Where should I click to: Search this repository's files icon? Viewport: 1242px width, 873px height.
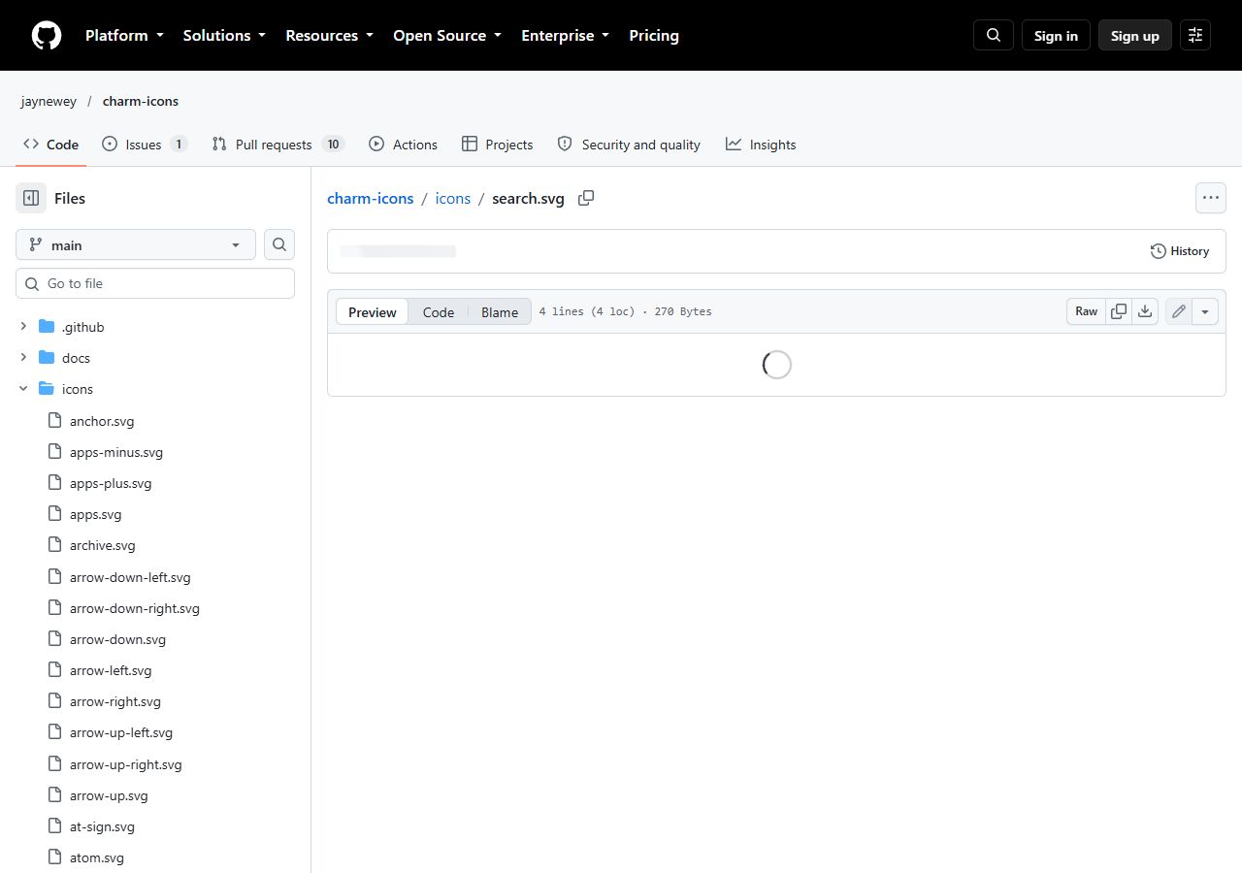click(x=279, y=244)
